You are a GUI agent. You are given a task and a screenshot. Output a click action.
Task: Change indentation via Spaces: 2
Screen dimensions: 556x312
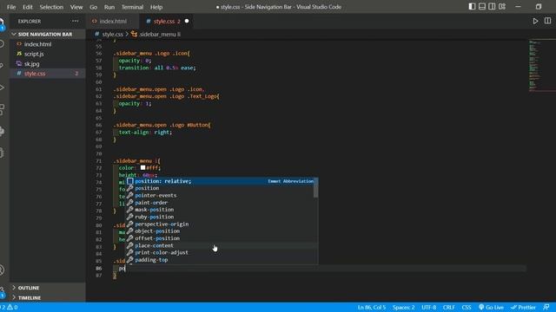click(x=403, y=307)
